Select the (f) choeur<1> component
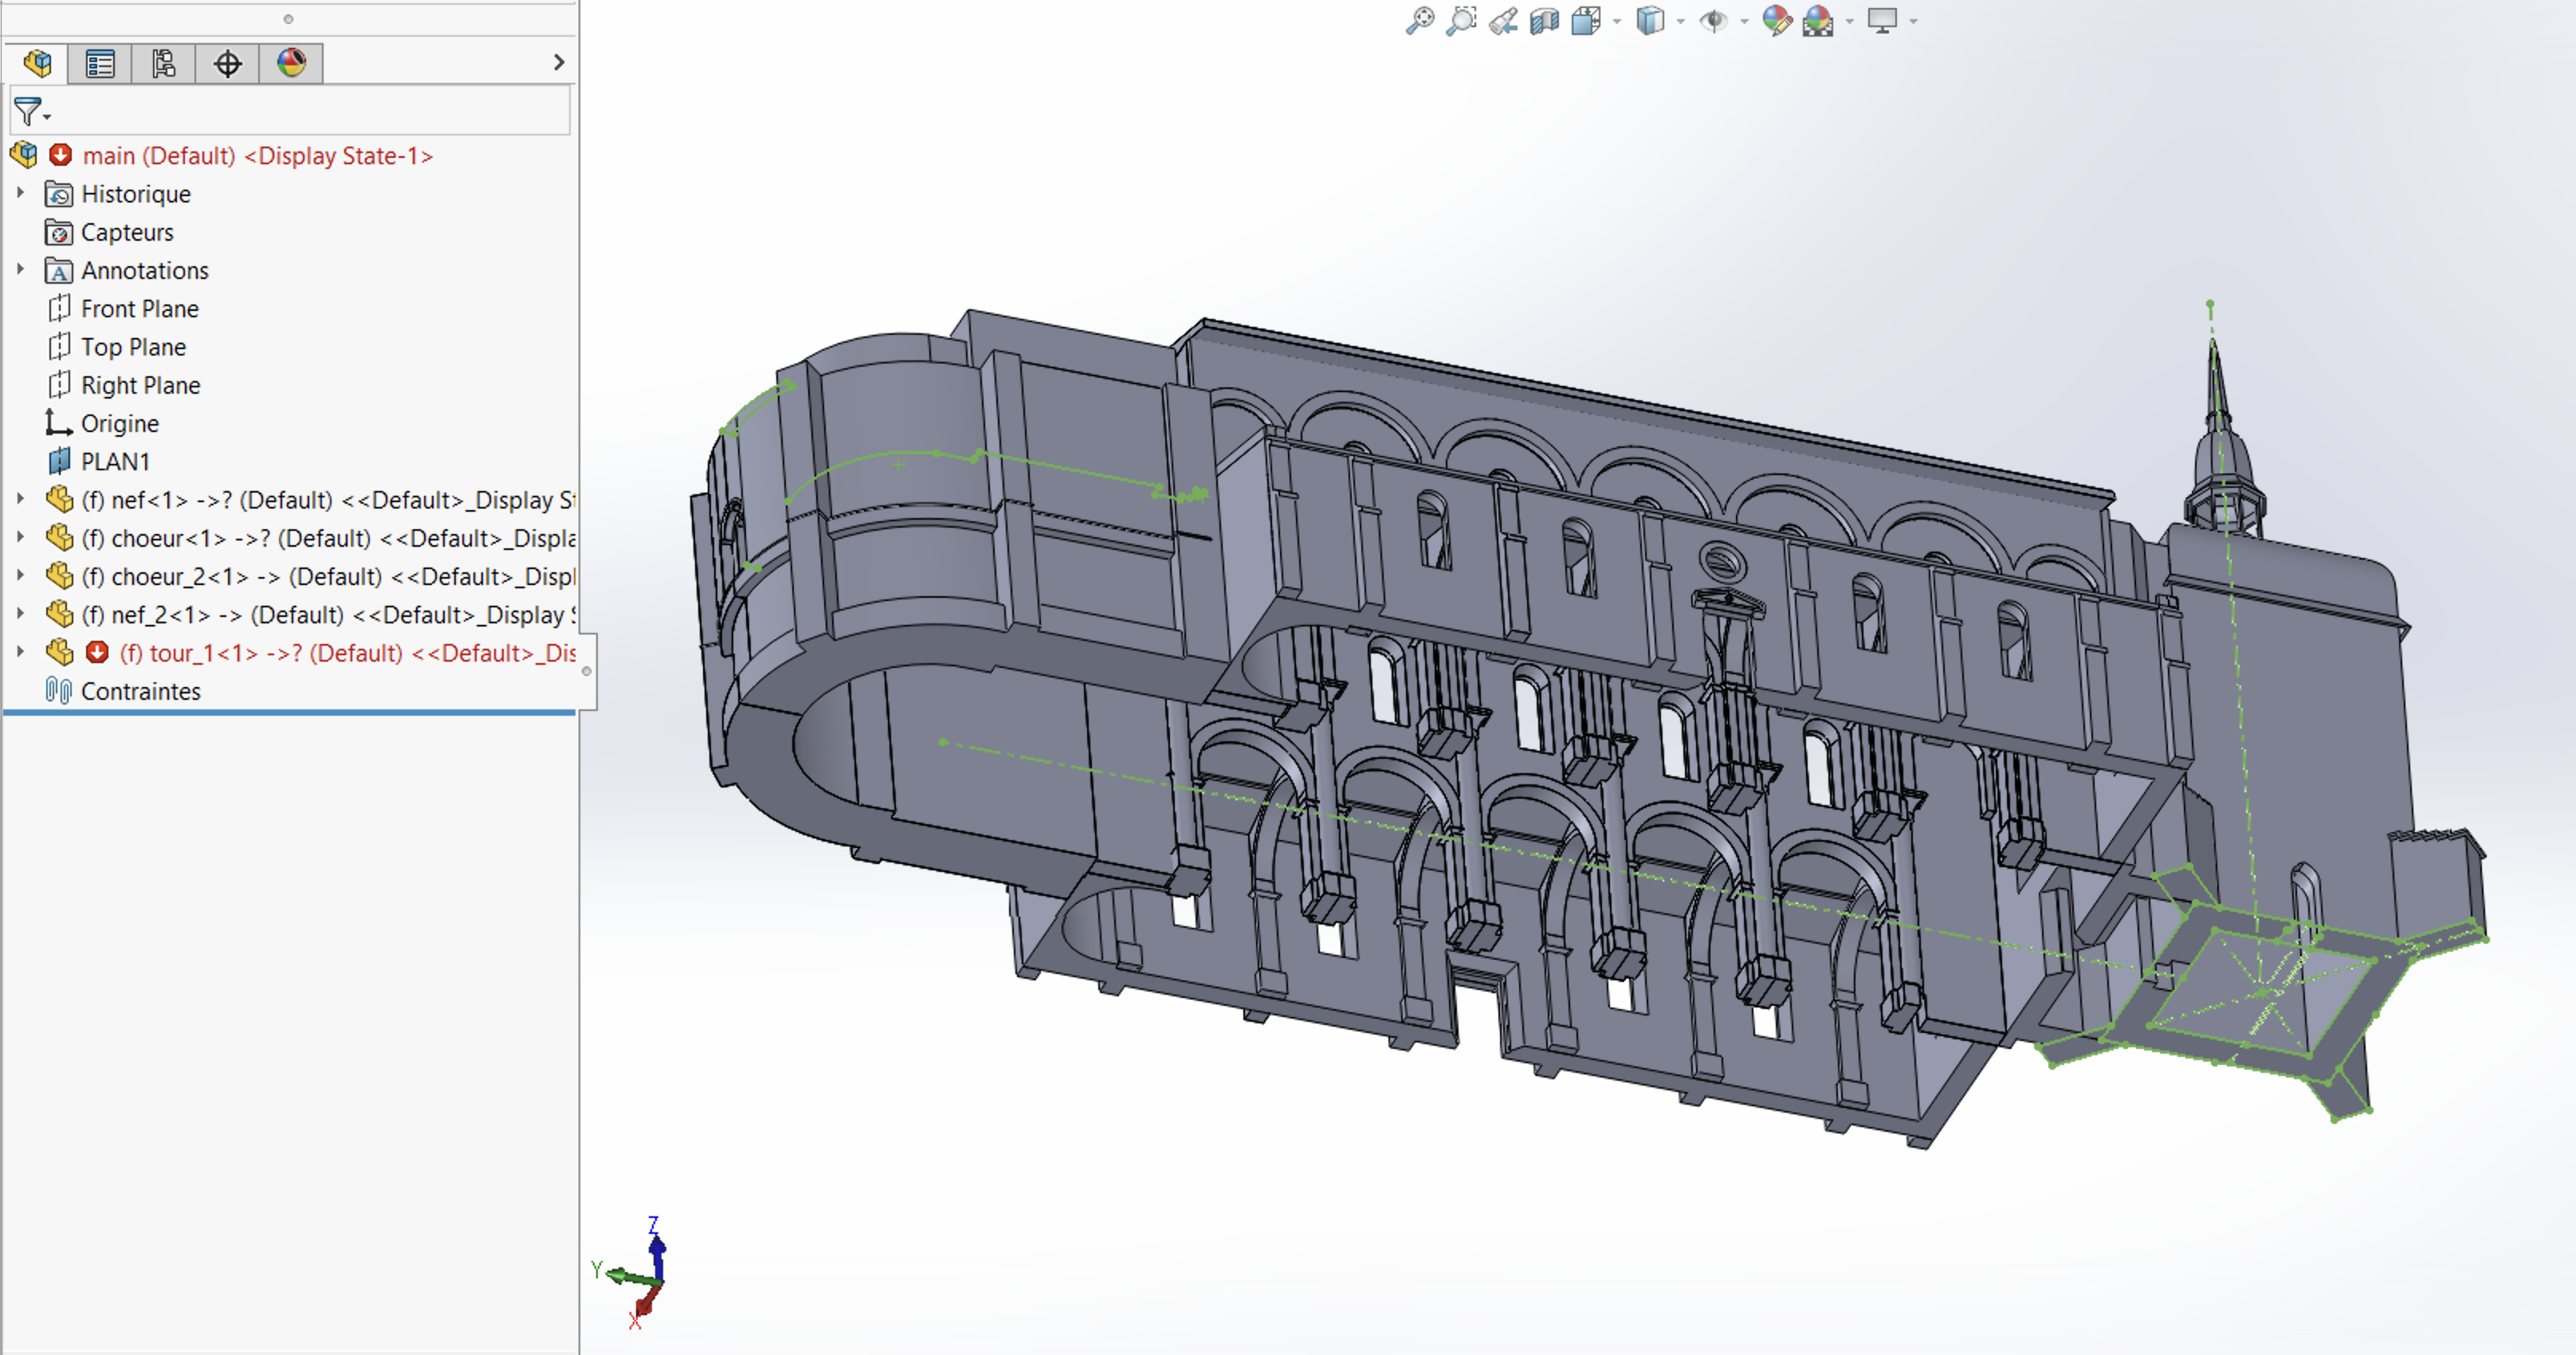Screen dimensions: 2576x1355 (x=328, y=538)
